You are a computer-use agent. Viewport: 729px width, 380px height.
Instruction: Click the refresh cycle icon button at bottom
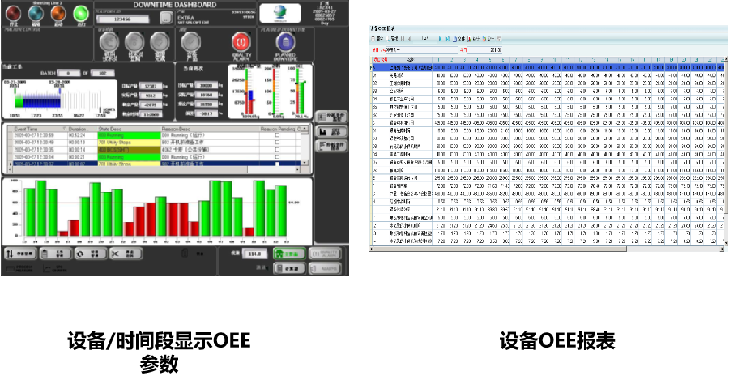pyautogui.click(x=81, y=254)
